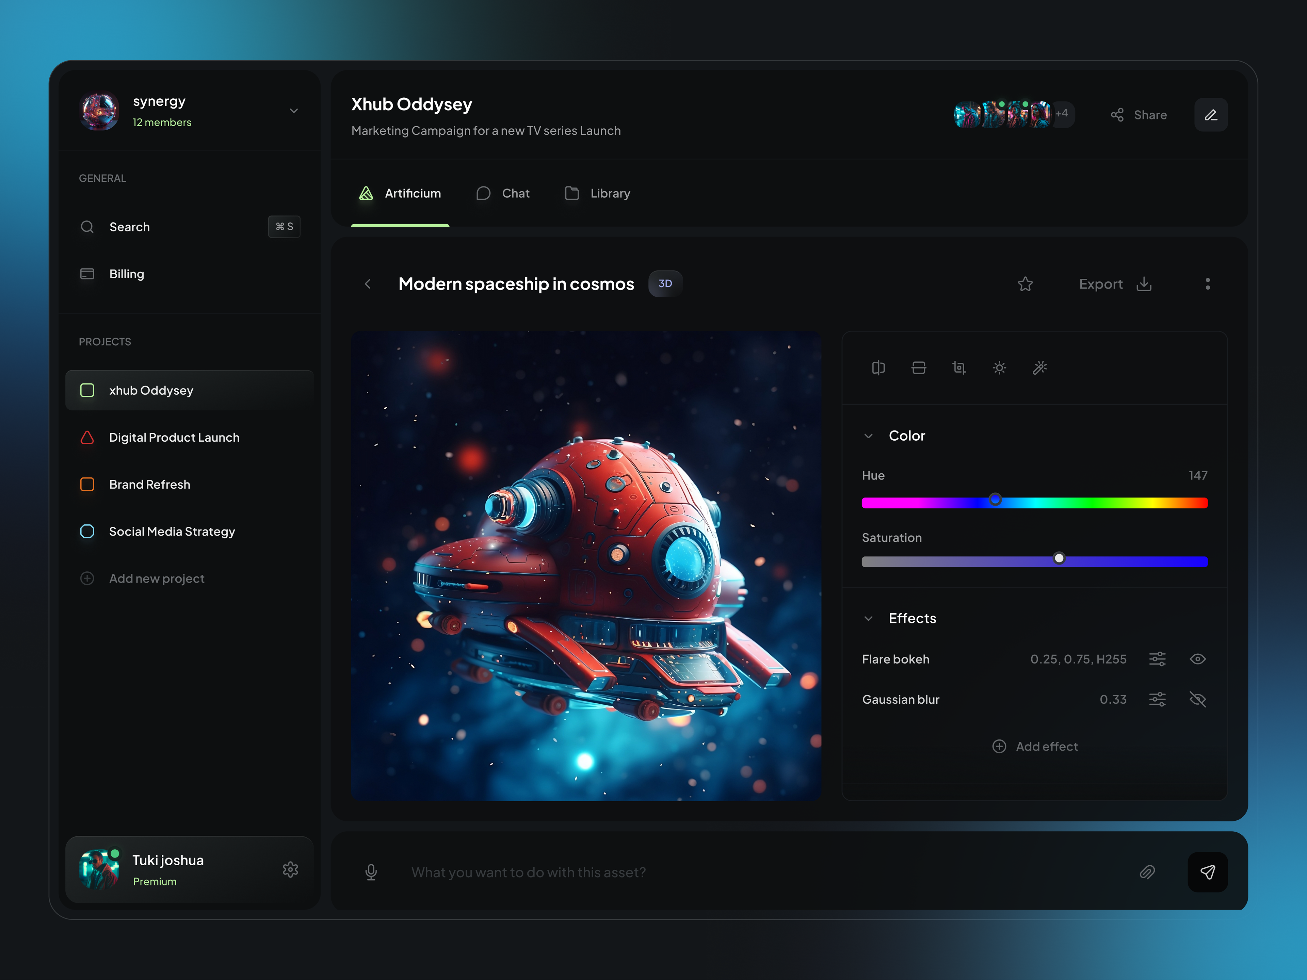Show the Gaussian blur effect

(1197, 699)
